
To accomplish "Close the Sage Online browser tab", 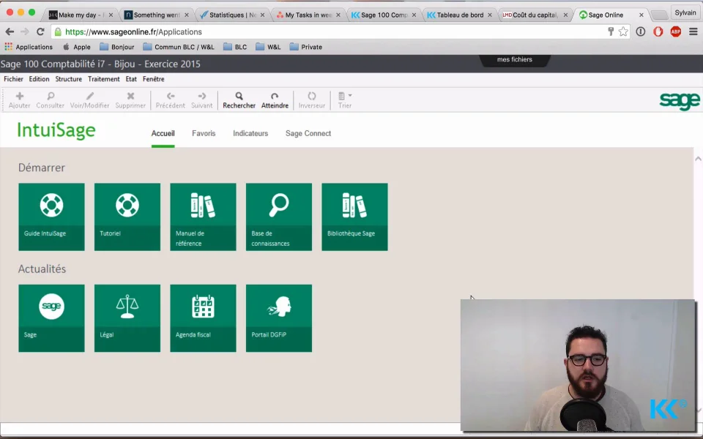I will click(641, 15).
